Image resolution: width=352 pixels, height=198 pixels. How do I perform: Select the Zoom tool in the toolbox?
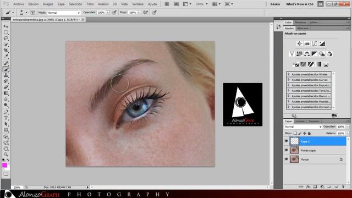pos(6,155)
